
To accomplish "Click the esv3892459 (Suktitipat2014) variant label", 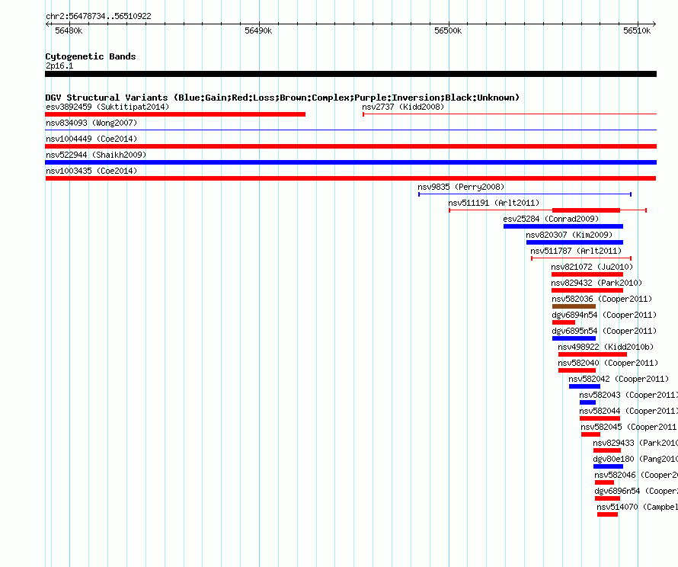I will (x=107, y=107).
